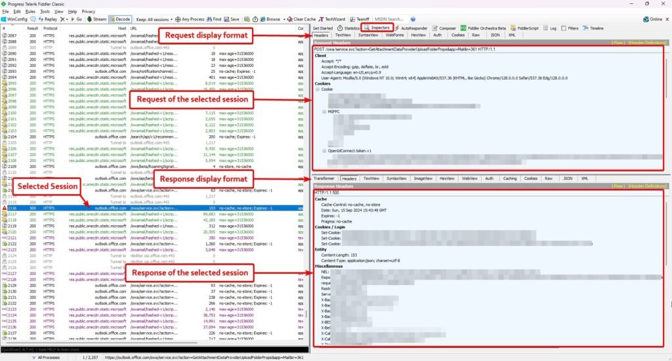
Task: Select the response Caching tab
Action: pos(509,179)
